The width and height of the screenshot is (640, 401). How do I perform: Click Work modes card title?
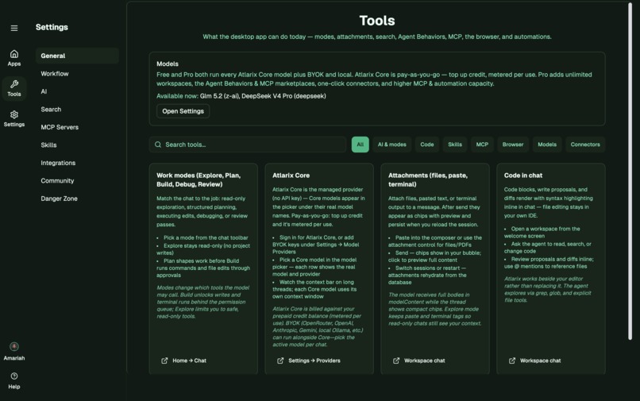click(x=199, y=179)
